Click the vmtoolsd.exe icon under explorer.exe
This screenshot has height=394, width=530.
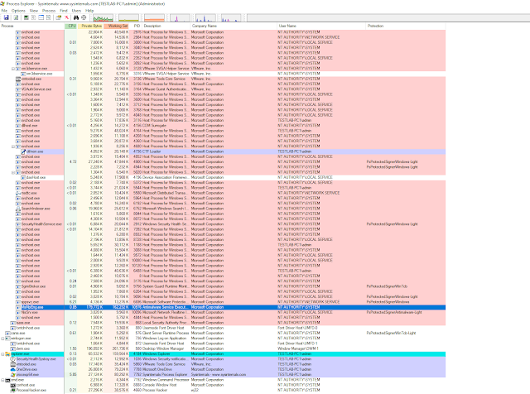click(x=13, y=364)
